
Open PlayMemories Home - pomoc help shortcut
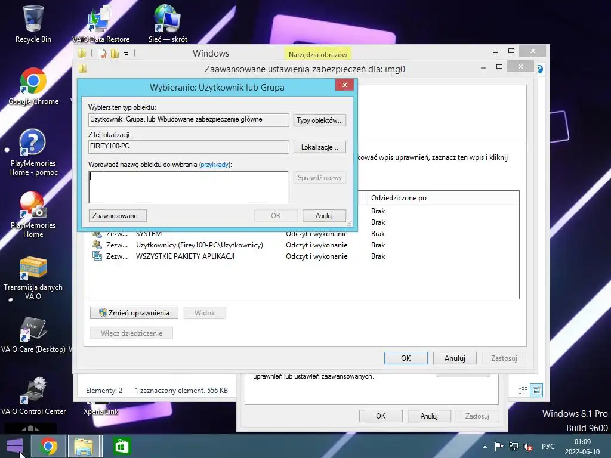click(33, 152)
